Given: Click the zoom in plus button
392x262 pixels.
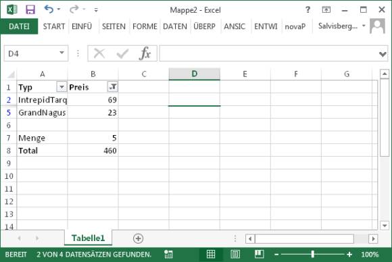Looking at the screenshot, I should (x=349, y=255).
